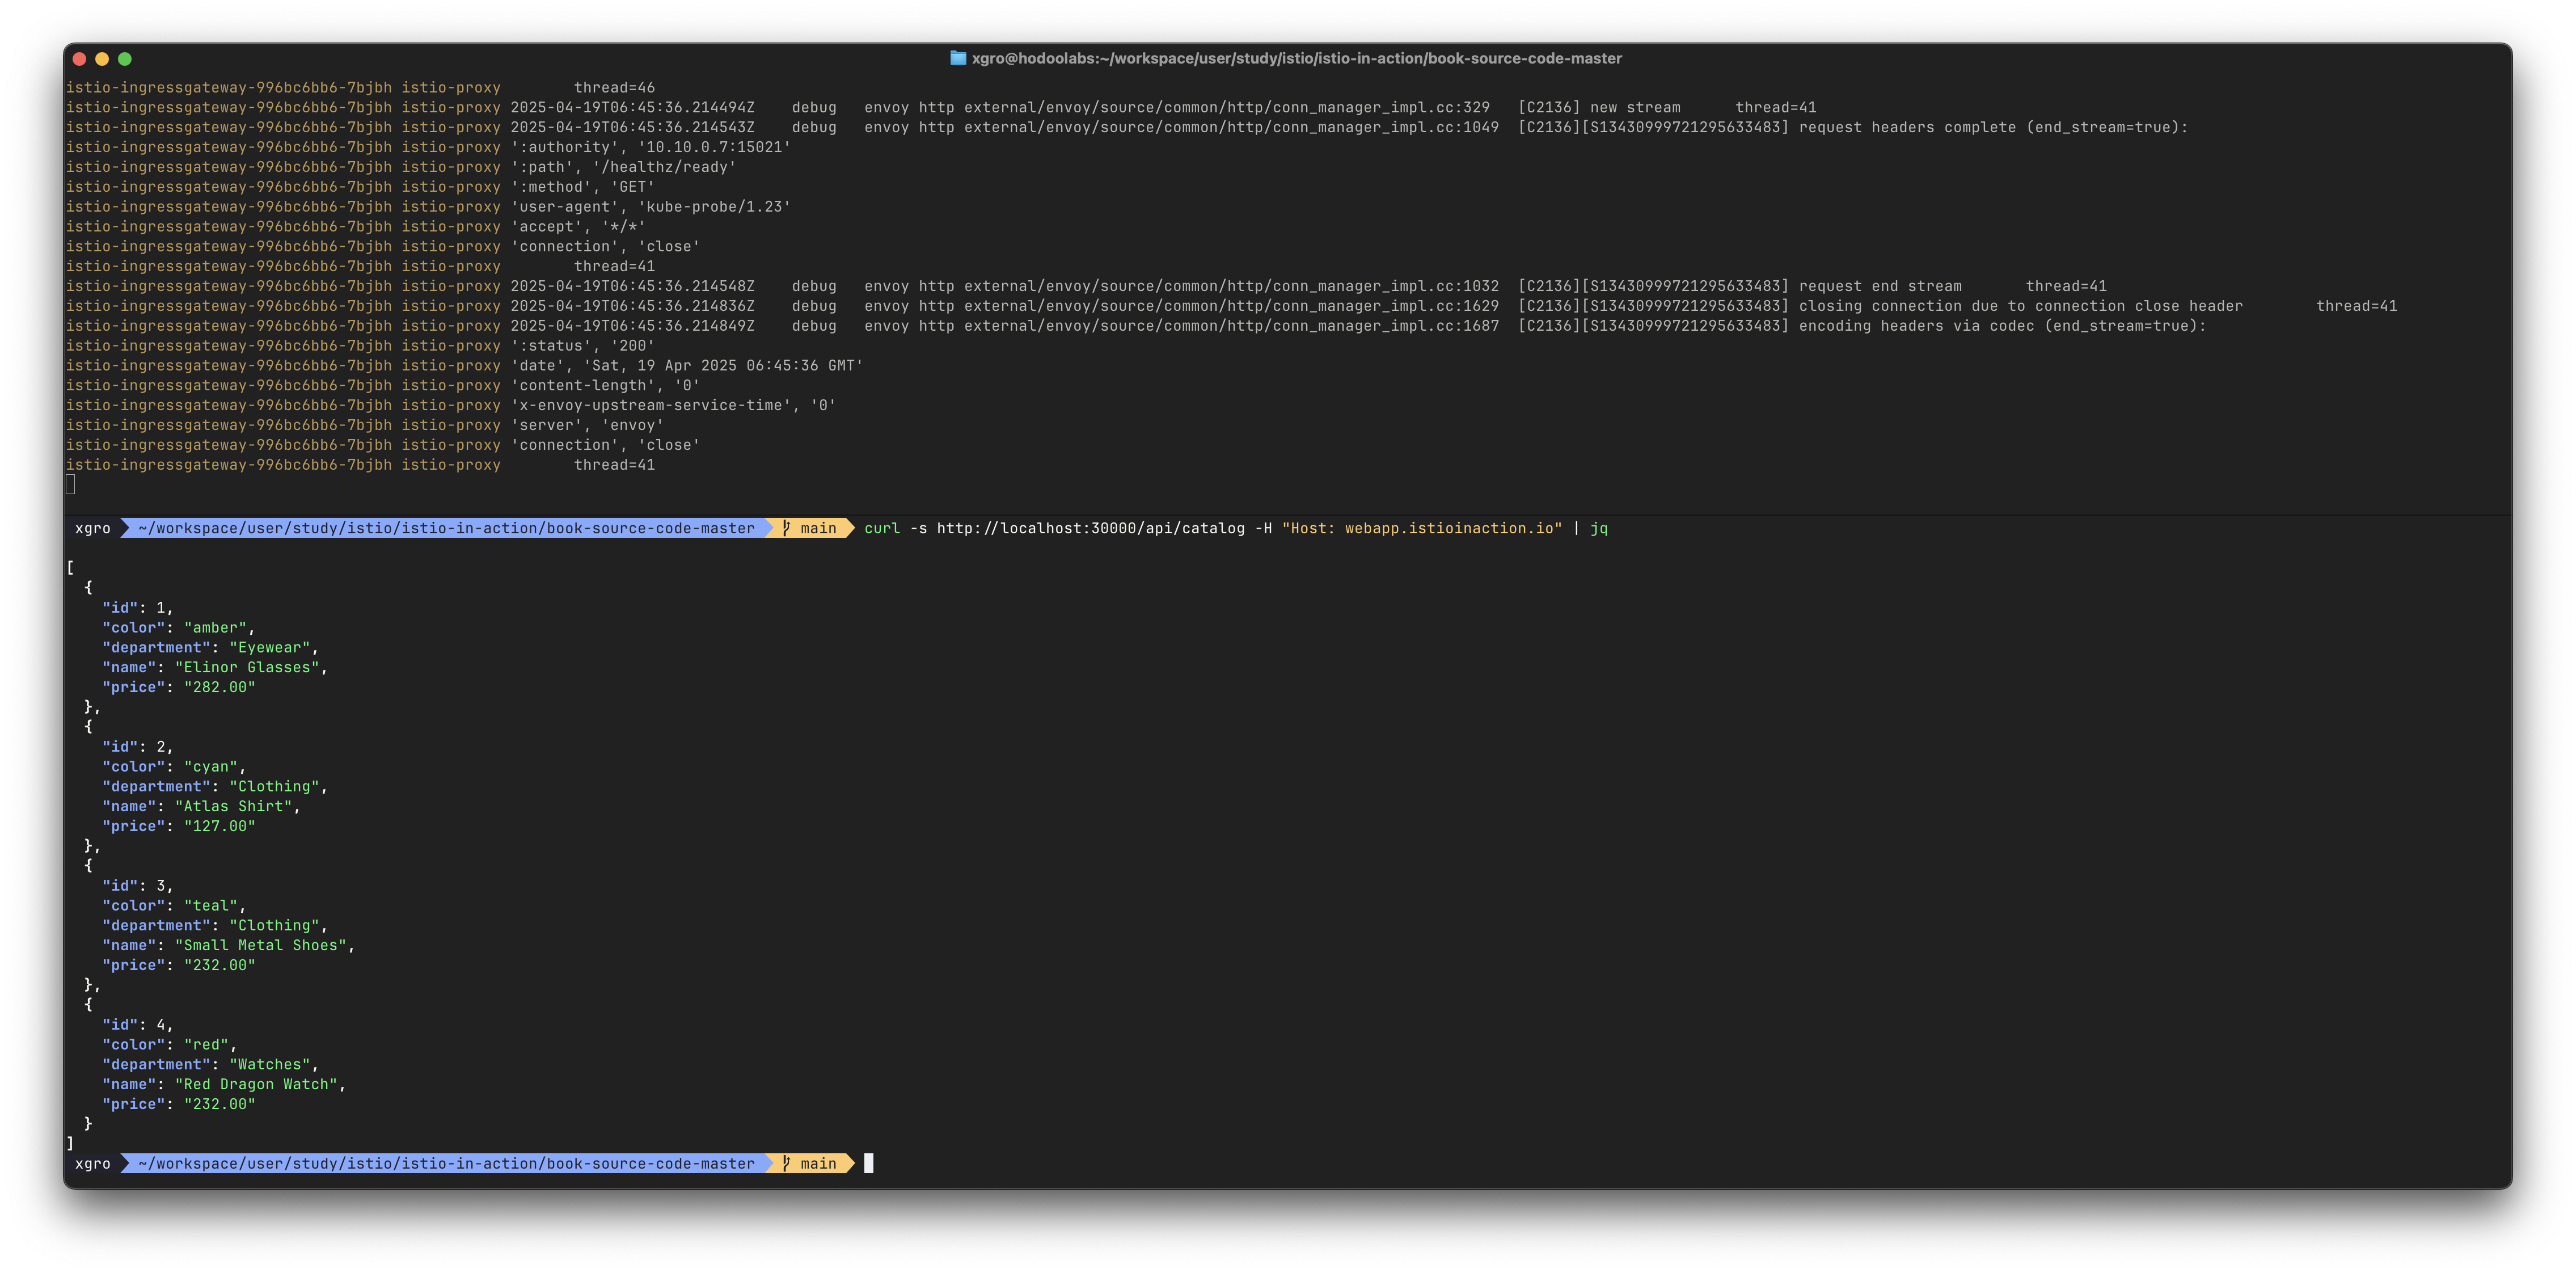Click the ':authority', '10.10.0.7:15021' text

tap(650, 147)
